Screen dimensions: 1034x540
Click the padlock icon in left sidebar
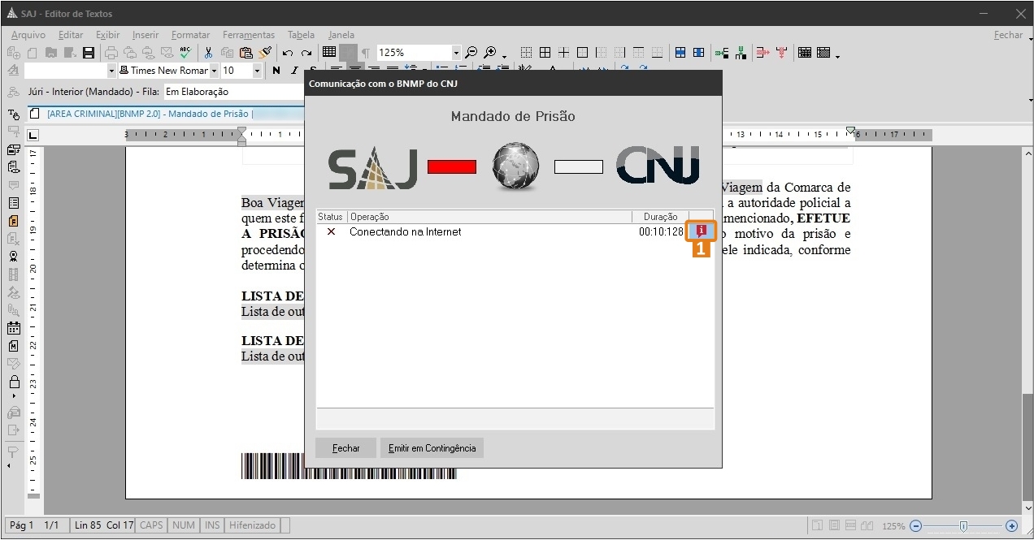tap(14, 382)
